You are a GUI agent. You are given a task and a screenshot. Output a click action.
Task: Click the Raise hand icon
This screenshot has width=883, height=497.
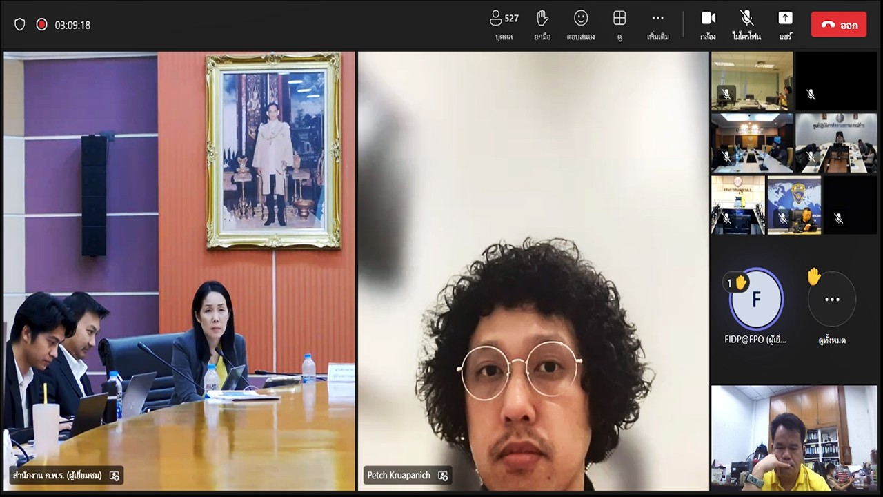[542, 25]
